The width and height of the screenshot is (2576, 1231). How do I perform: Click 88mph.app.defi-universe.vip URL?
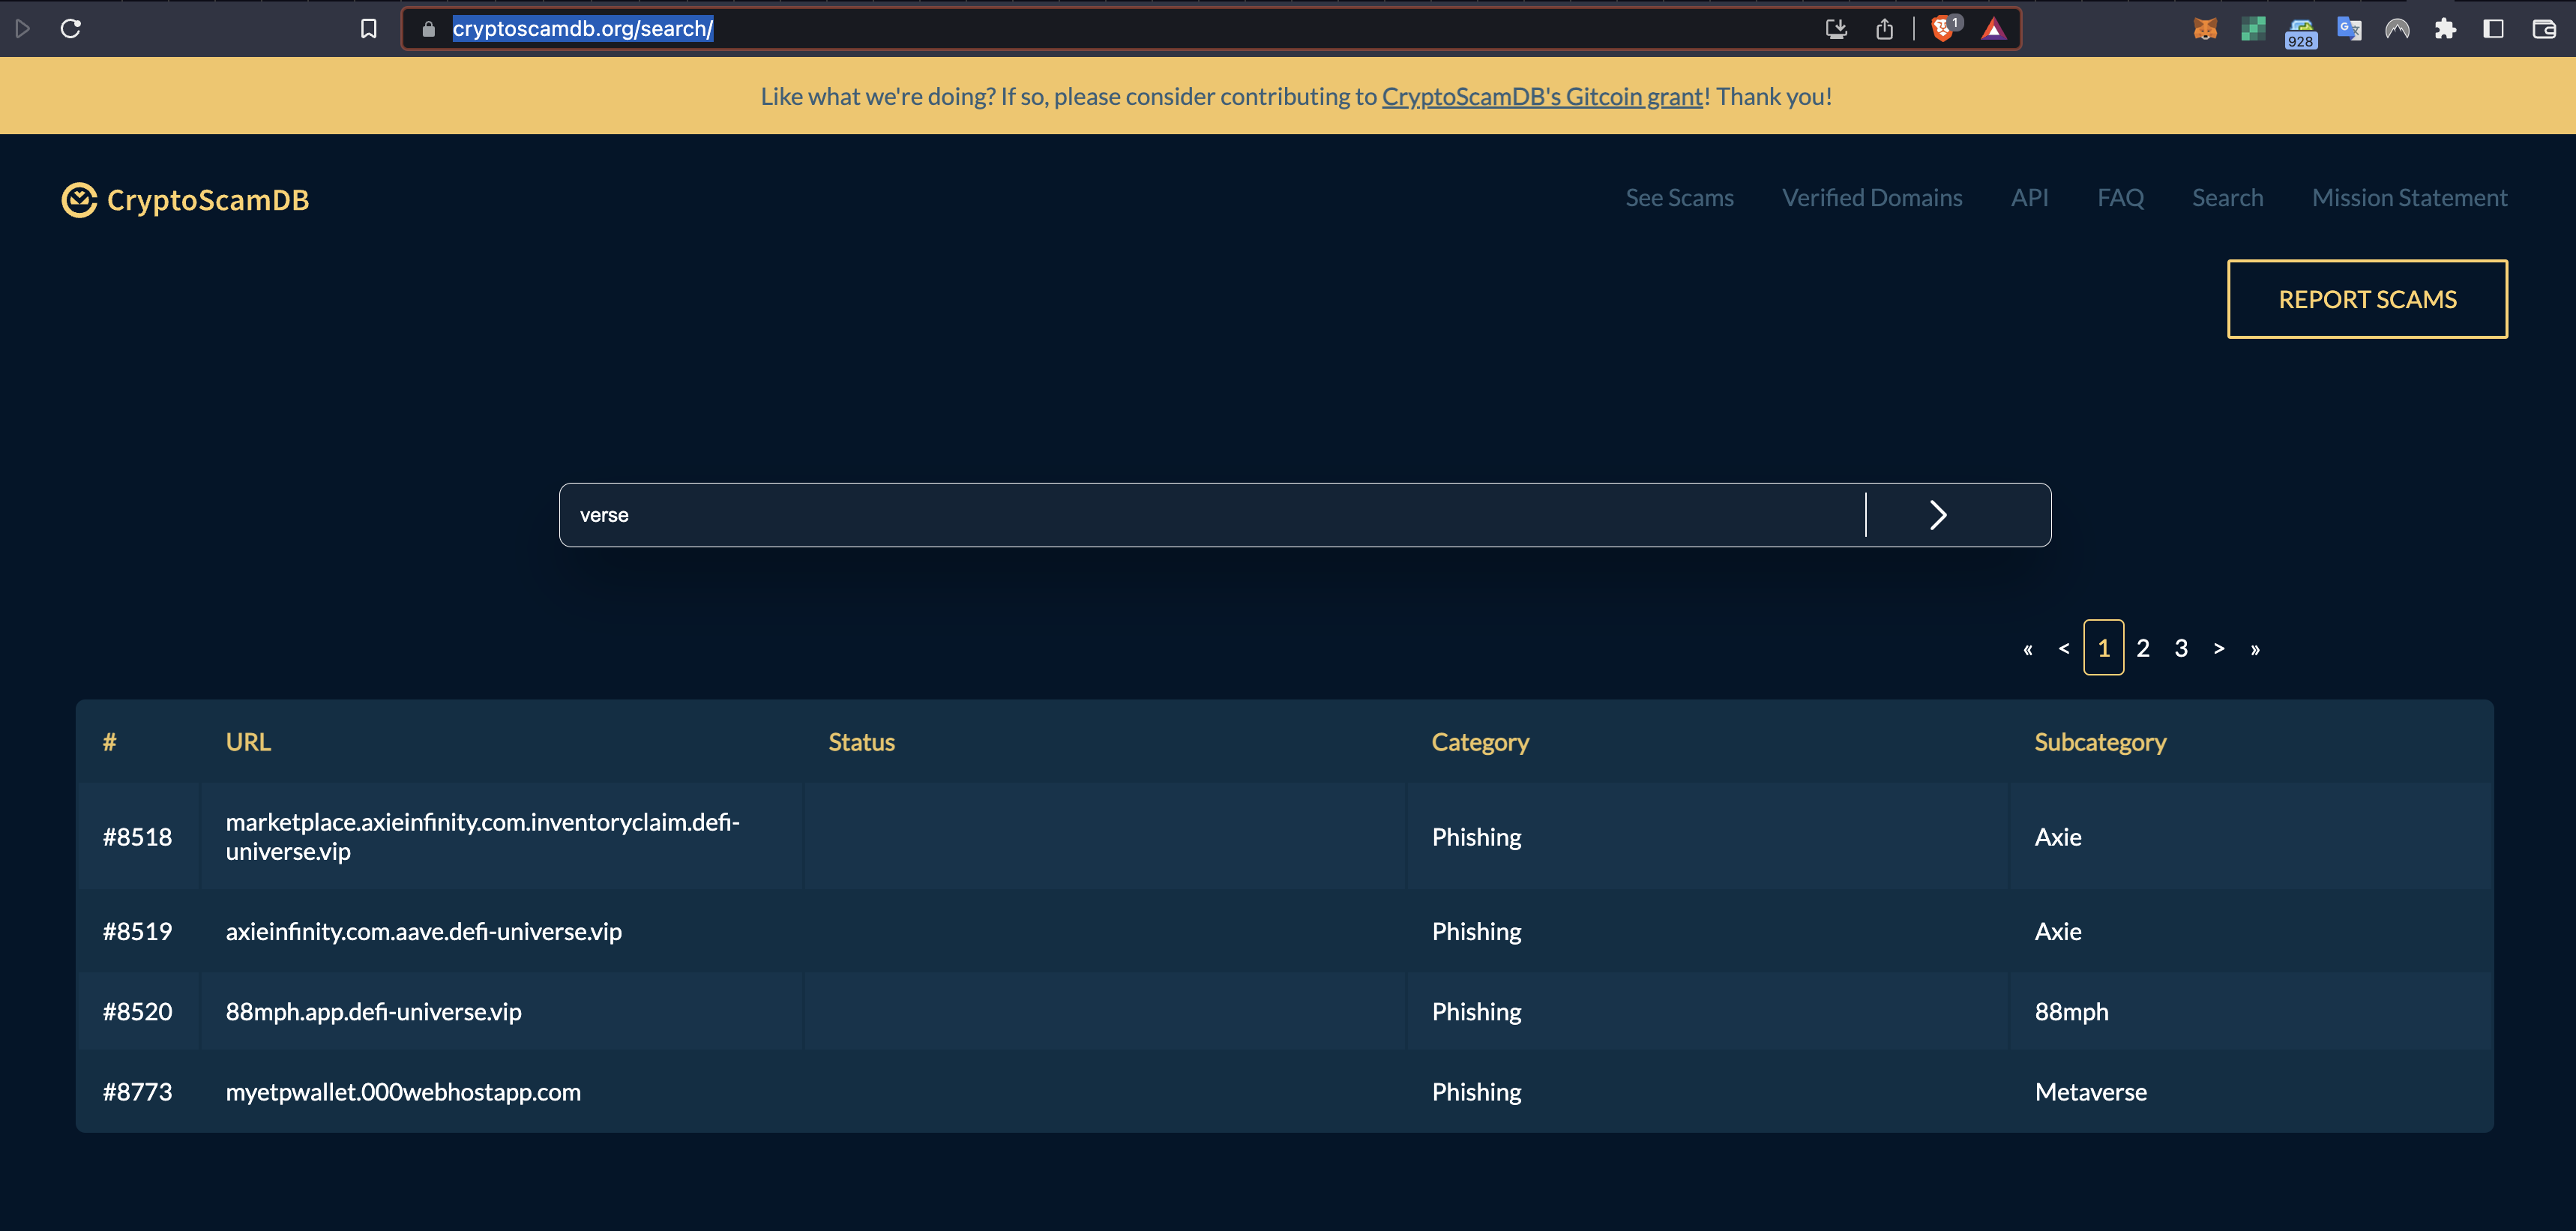pyautogui.click(x=373, y=1012)
